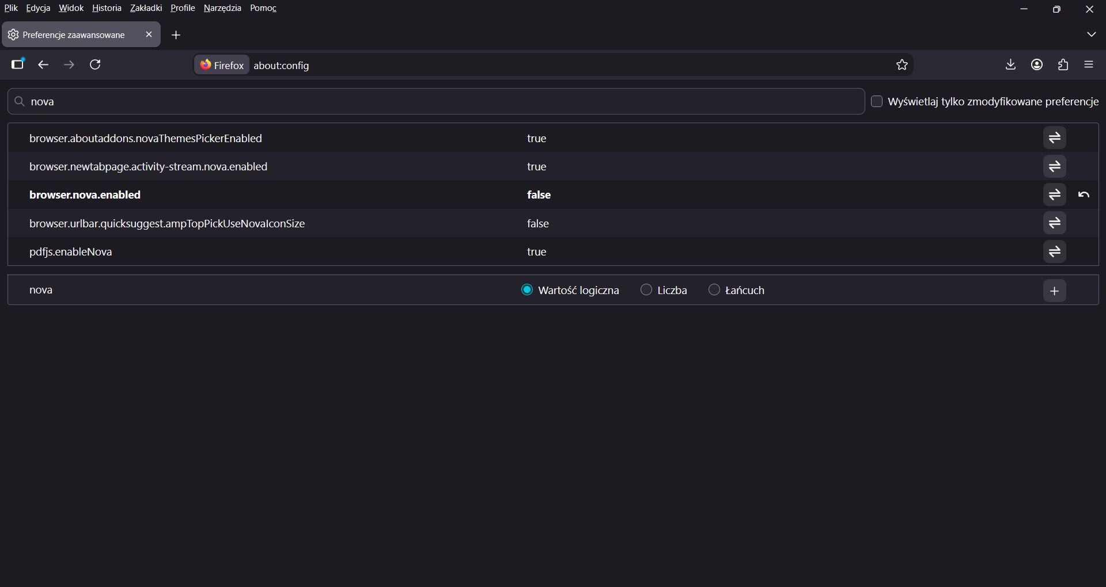Open the Firefox account menu
Viewport: 1106px width, 587px height.
pyautogui.click(x=1037, y=64)
